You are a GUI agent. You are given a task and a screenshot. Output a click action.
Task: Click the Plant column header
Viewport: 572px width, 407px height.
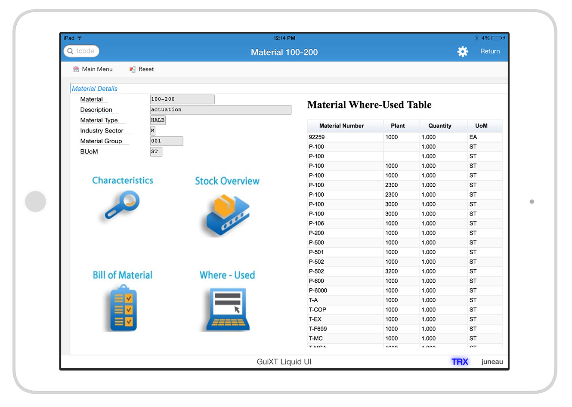click(x=397, y=126)
